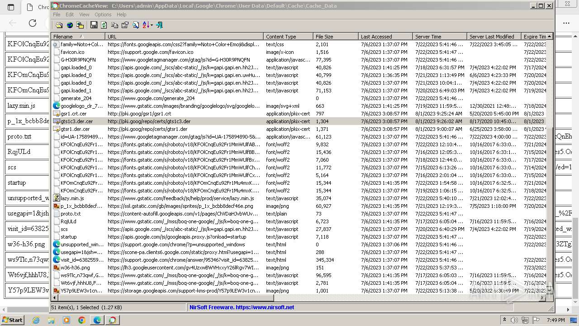Click the horizontal scrollbar left arrow
579x326 pixels.
click(55, 298)
